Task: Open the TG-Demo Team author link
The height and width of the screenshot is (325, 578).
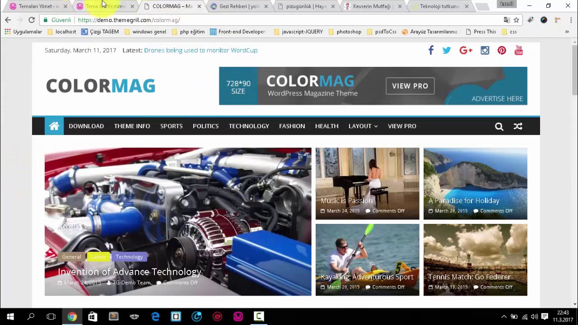Action: [x=131, y=283]
